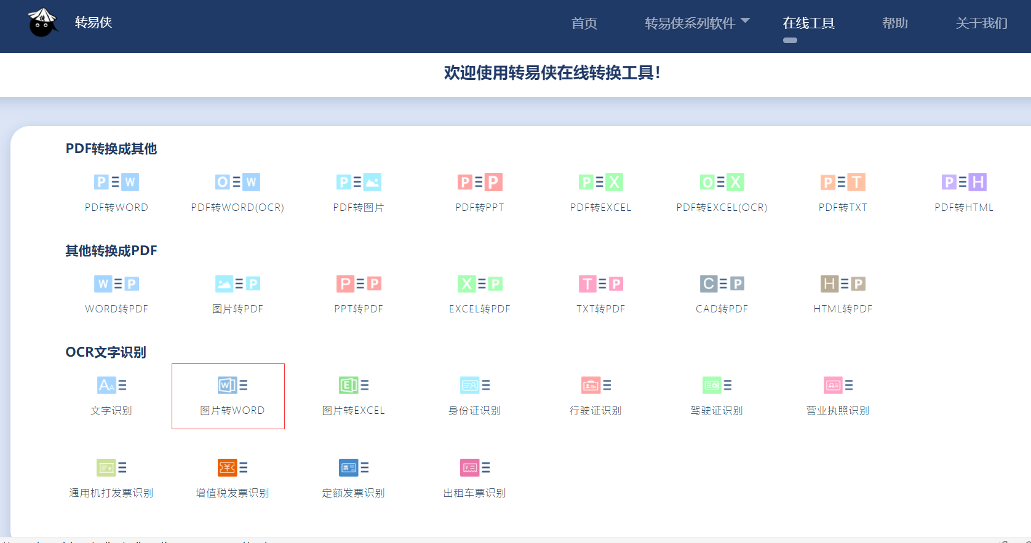
Task: Click the 营业执照识别 text label
Action: 838,410
